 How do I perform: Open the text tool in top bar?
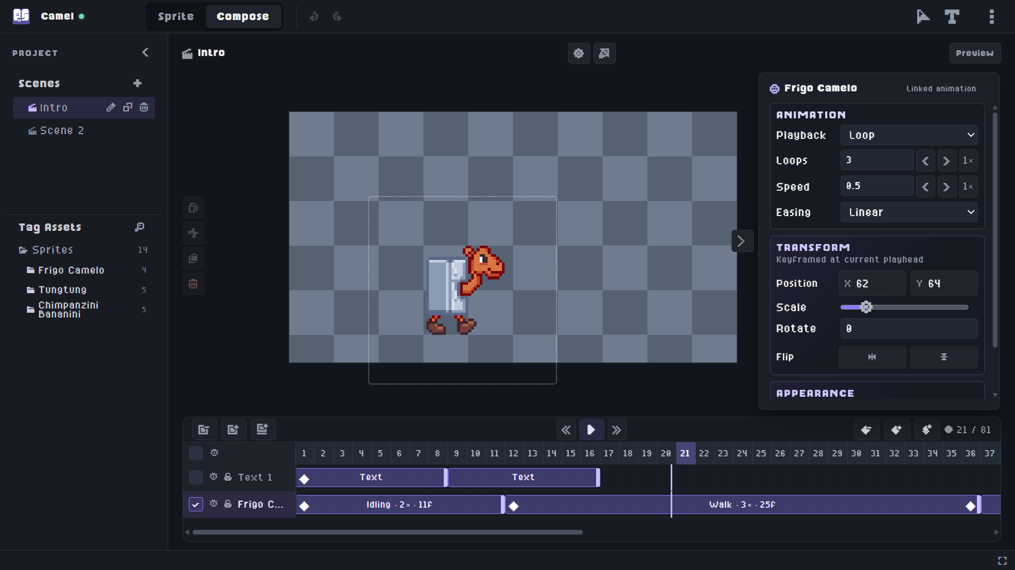[952, 16]
